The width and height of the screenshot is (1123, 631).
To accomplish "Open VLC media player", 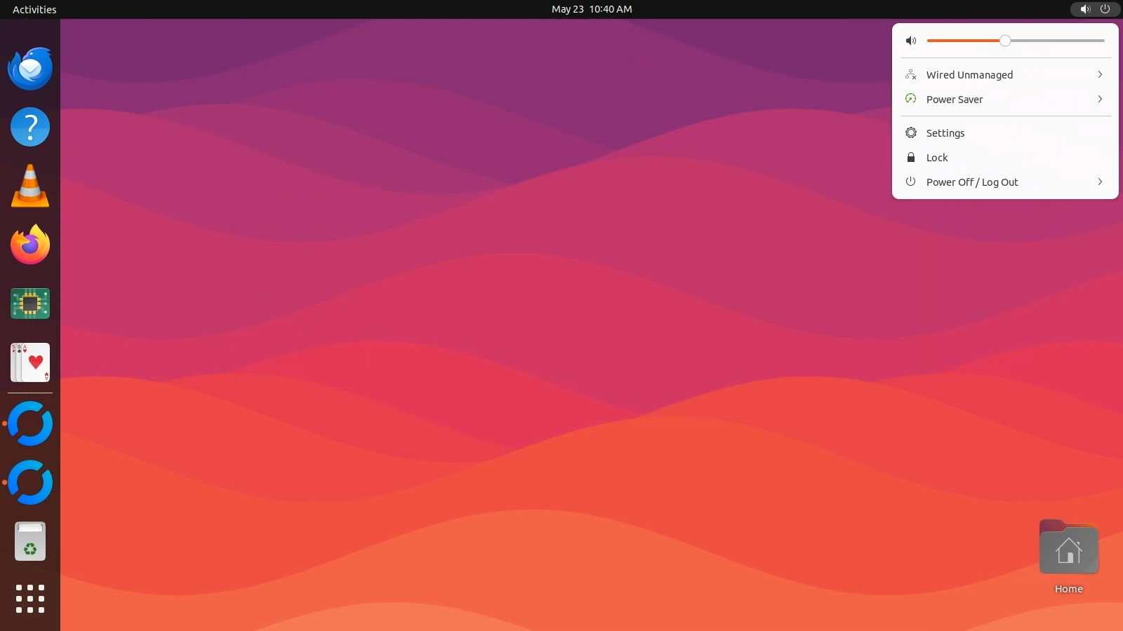I will coord(30,186).
